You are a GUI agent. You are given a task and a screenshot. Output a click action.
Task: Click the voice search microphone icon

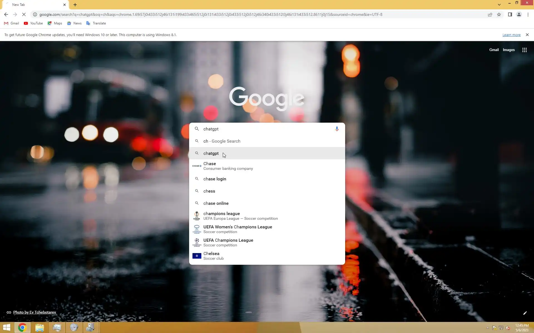coord(337,129)
